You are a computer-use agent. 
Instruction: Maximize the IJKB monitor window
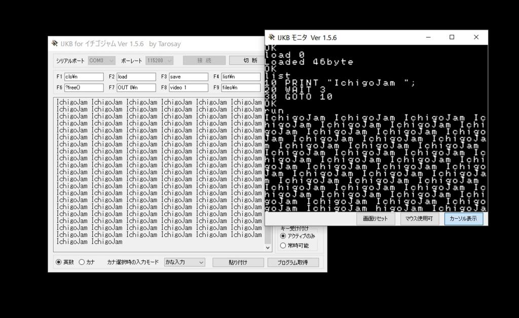[452, 37]
